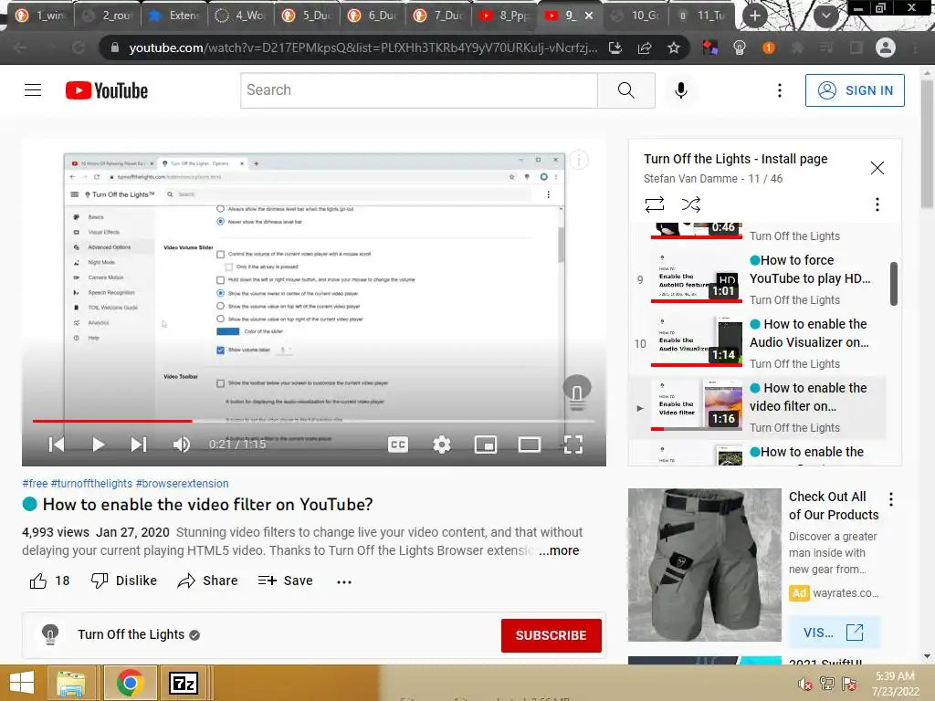Bookmark this page with the star
Viewport: 935px width, 701px height.
coord(674,47)
